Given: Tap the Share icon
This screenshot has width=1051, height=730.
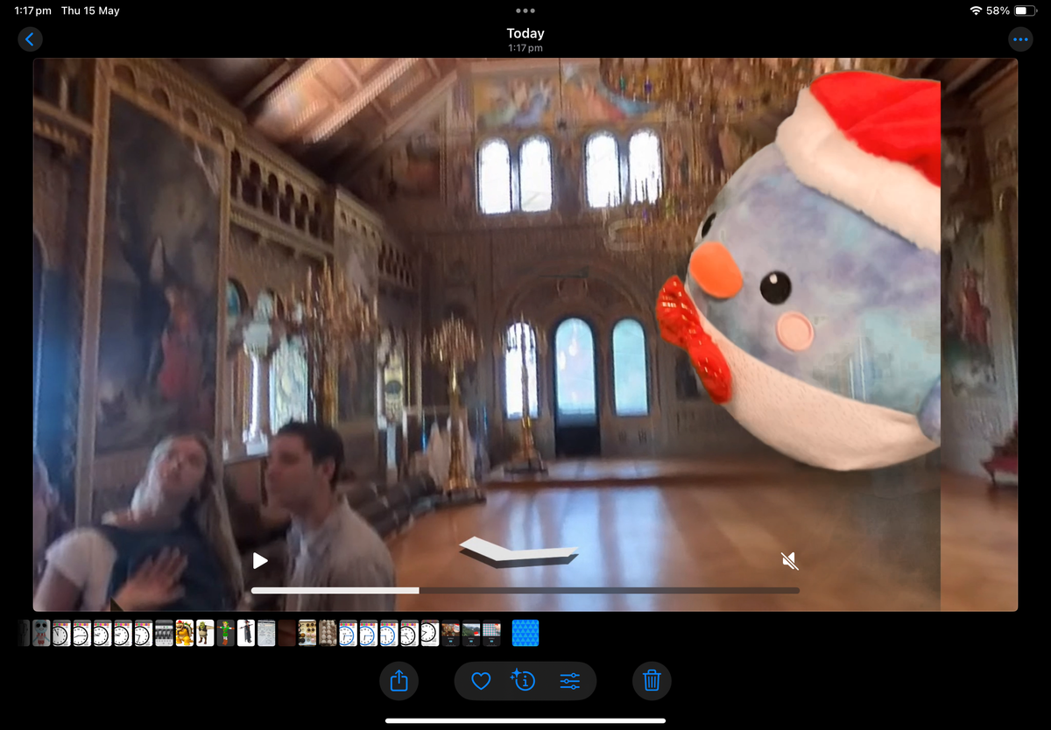Looking at the screenshot, I should (399, 680).
